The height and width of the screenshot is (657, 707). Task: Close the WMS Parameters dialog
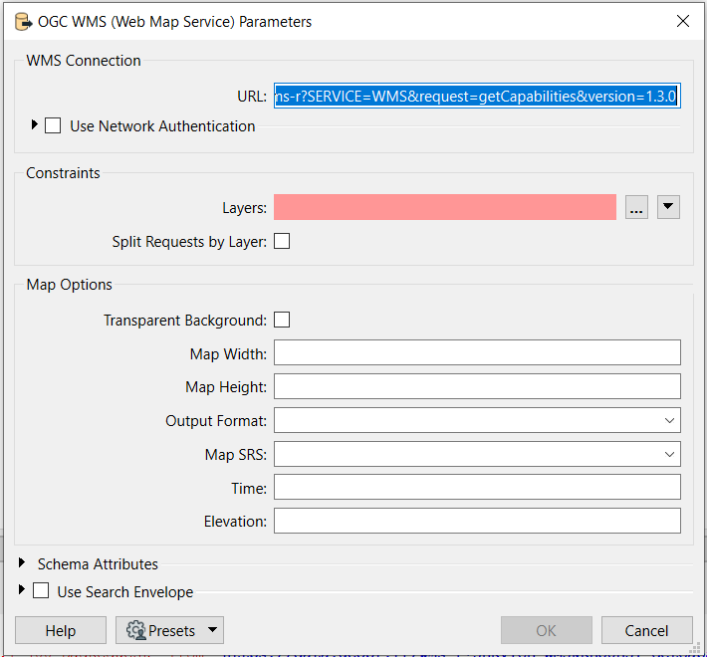click(x=682, y=21)
